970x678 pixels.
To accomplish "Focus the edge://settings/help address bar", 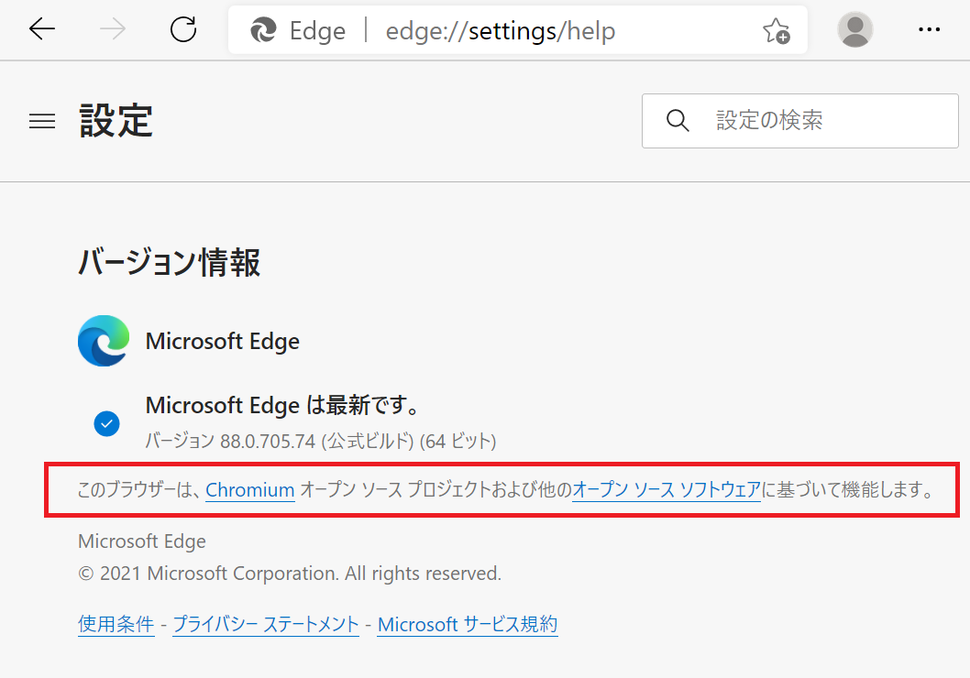I will coord(517,29).
